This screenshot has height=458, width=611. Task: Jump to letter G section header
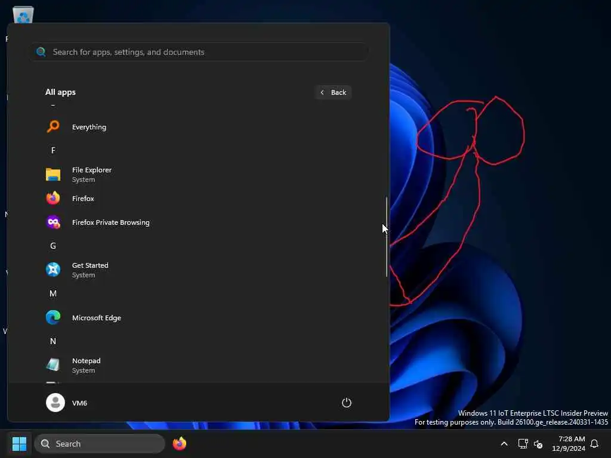[53, 246]
